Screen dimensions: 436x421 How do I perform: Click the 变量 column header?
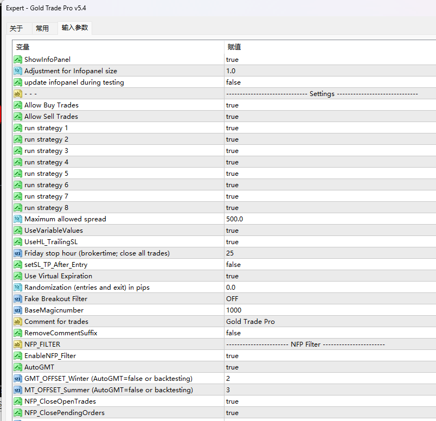coord(23,47)
